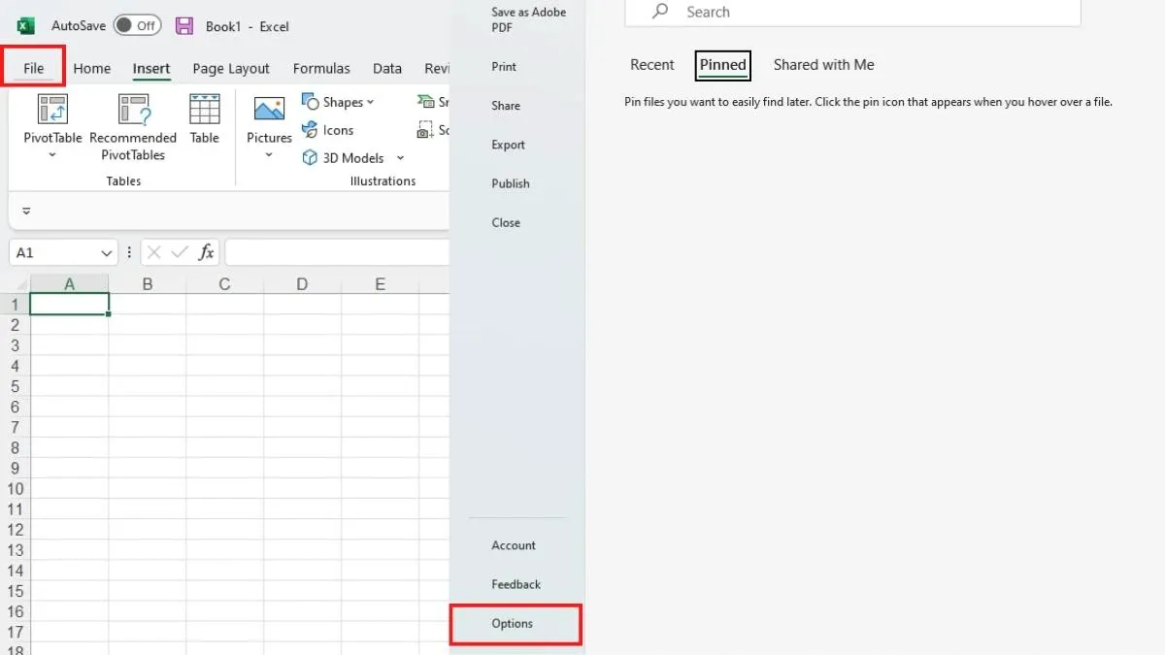Insert a SmartArt graphic
The height and width of the screenshot is (655, 1165).
[x=431, y=100]
